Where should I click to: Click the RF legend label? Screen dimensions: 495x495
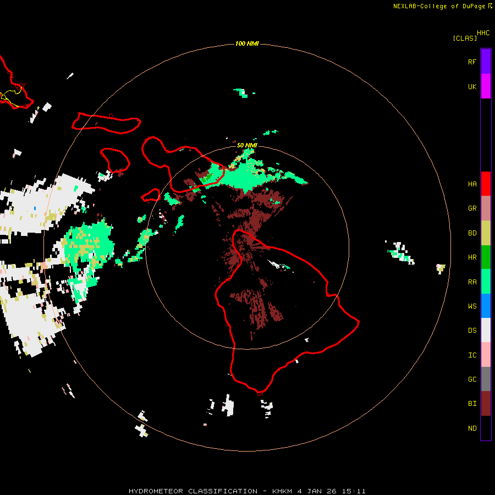(x=472, y=62)
